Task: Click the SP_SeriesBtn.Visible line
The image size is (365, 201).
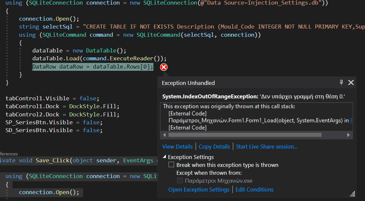Action: [54, 122]
